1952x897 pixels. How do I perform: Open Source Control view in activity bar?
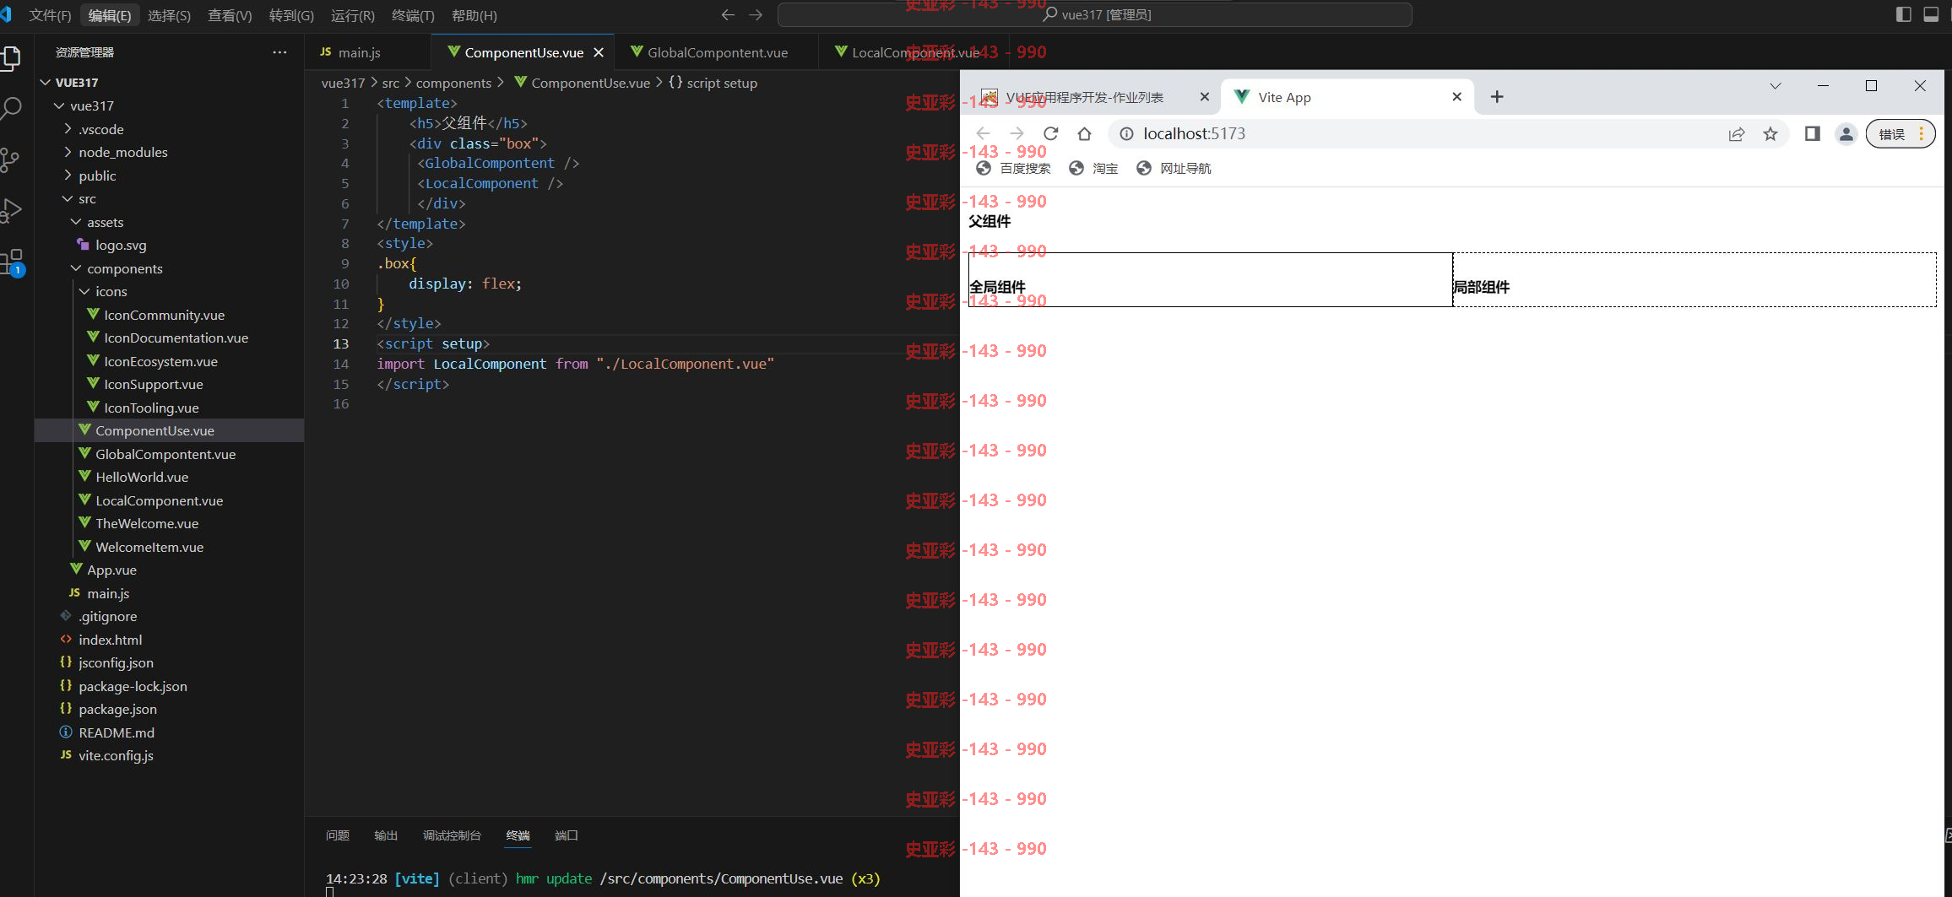10,159
